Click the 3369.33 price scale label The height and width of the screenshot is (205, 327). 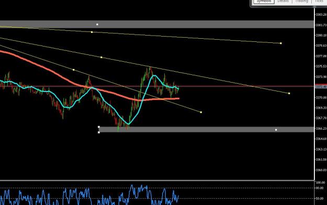(x=321, y=108)
